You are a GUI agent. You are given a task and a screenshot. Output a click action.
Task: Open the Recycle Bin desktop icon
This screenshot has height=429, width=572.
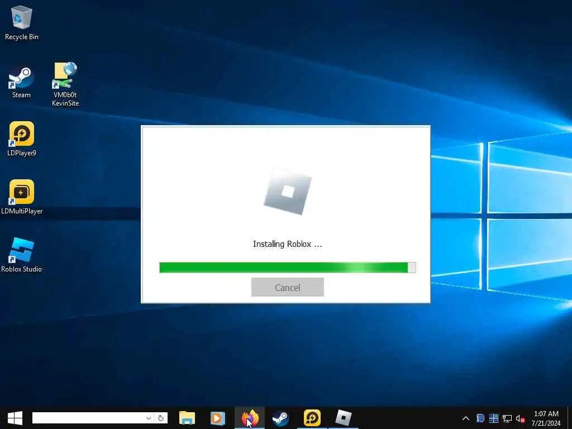pyautogui.click(x=22, y=22)
